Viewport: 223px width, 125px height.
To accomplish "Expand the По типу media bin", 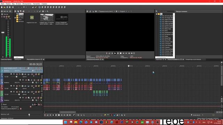I will pos(15,18).
